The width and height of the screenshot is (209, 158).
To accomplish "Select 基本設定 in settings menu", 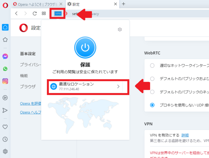I will tap(28, 54).
